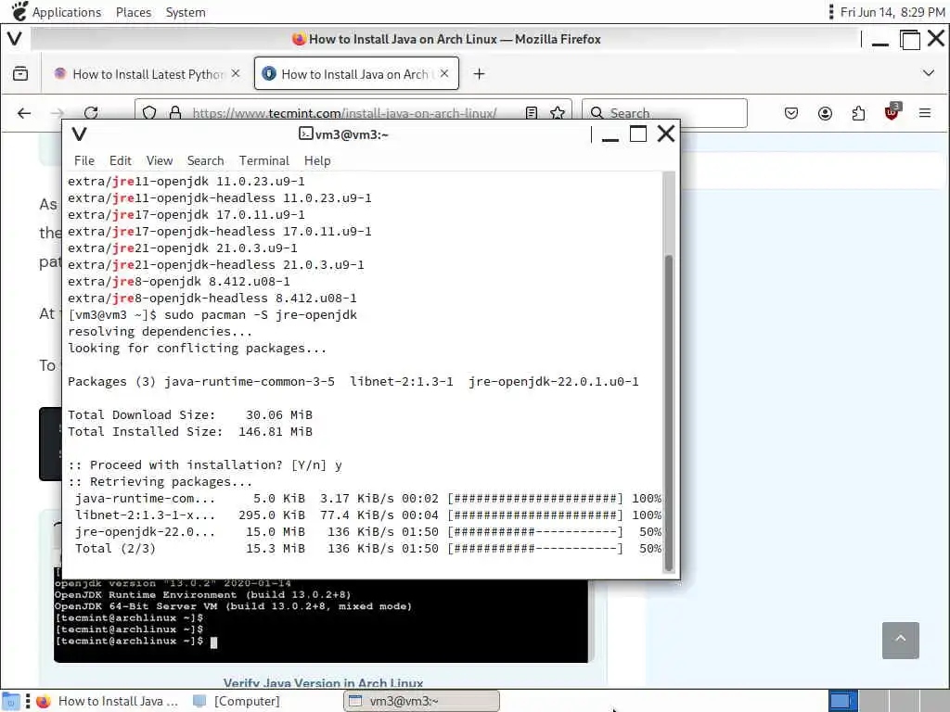This screenshot has width=950, height=712.
Task: Click the line extra/jre21-openjdk 21.0.3.u9-1
Action: coord(183,248)
